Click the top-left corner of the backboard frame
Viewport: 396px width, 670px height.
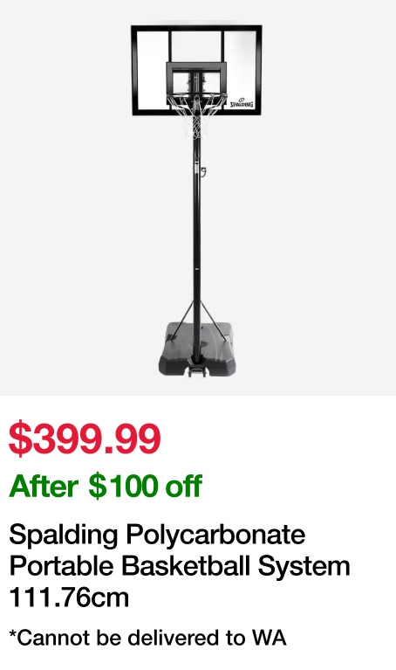pyautogui.click(x=134, y=28)
